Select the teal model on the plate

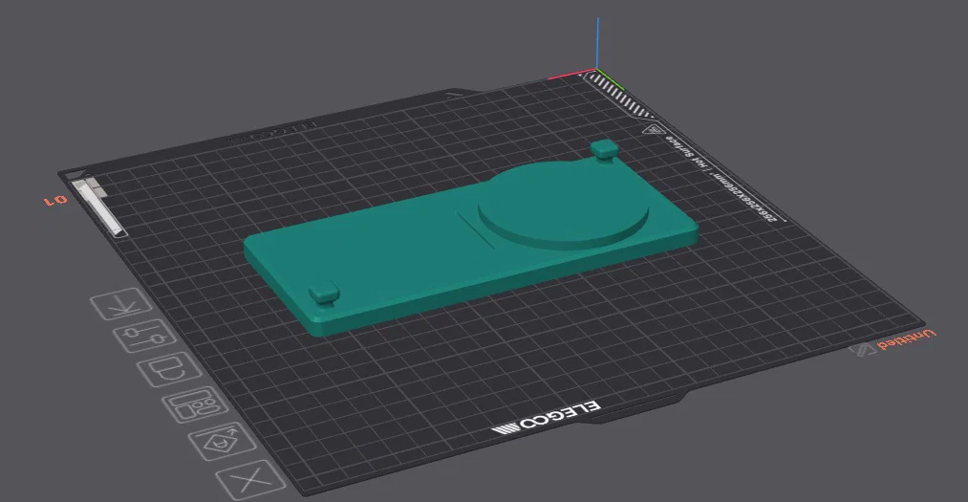pyautogui.click(x=470, y=240)
